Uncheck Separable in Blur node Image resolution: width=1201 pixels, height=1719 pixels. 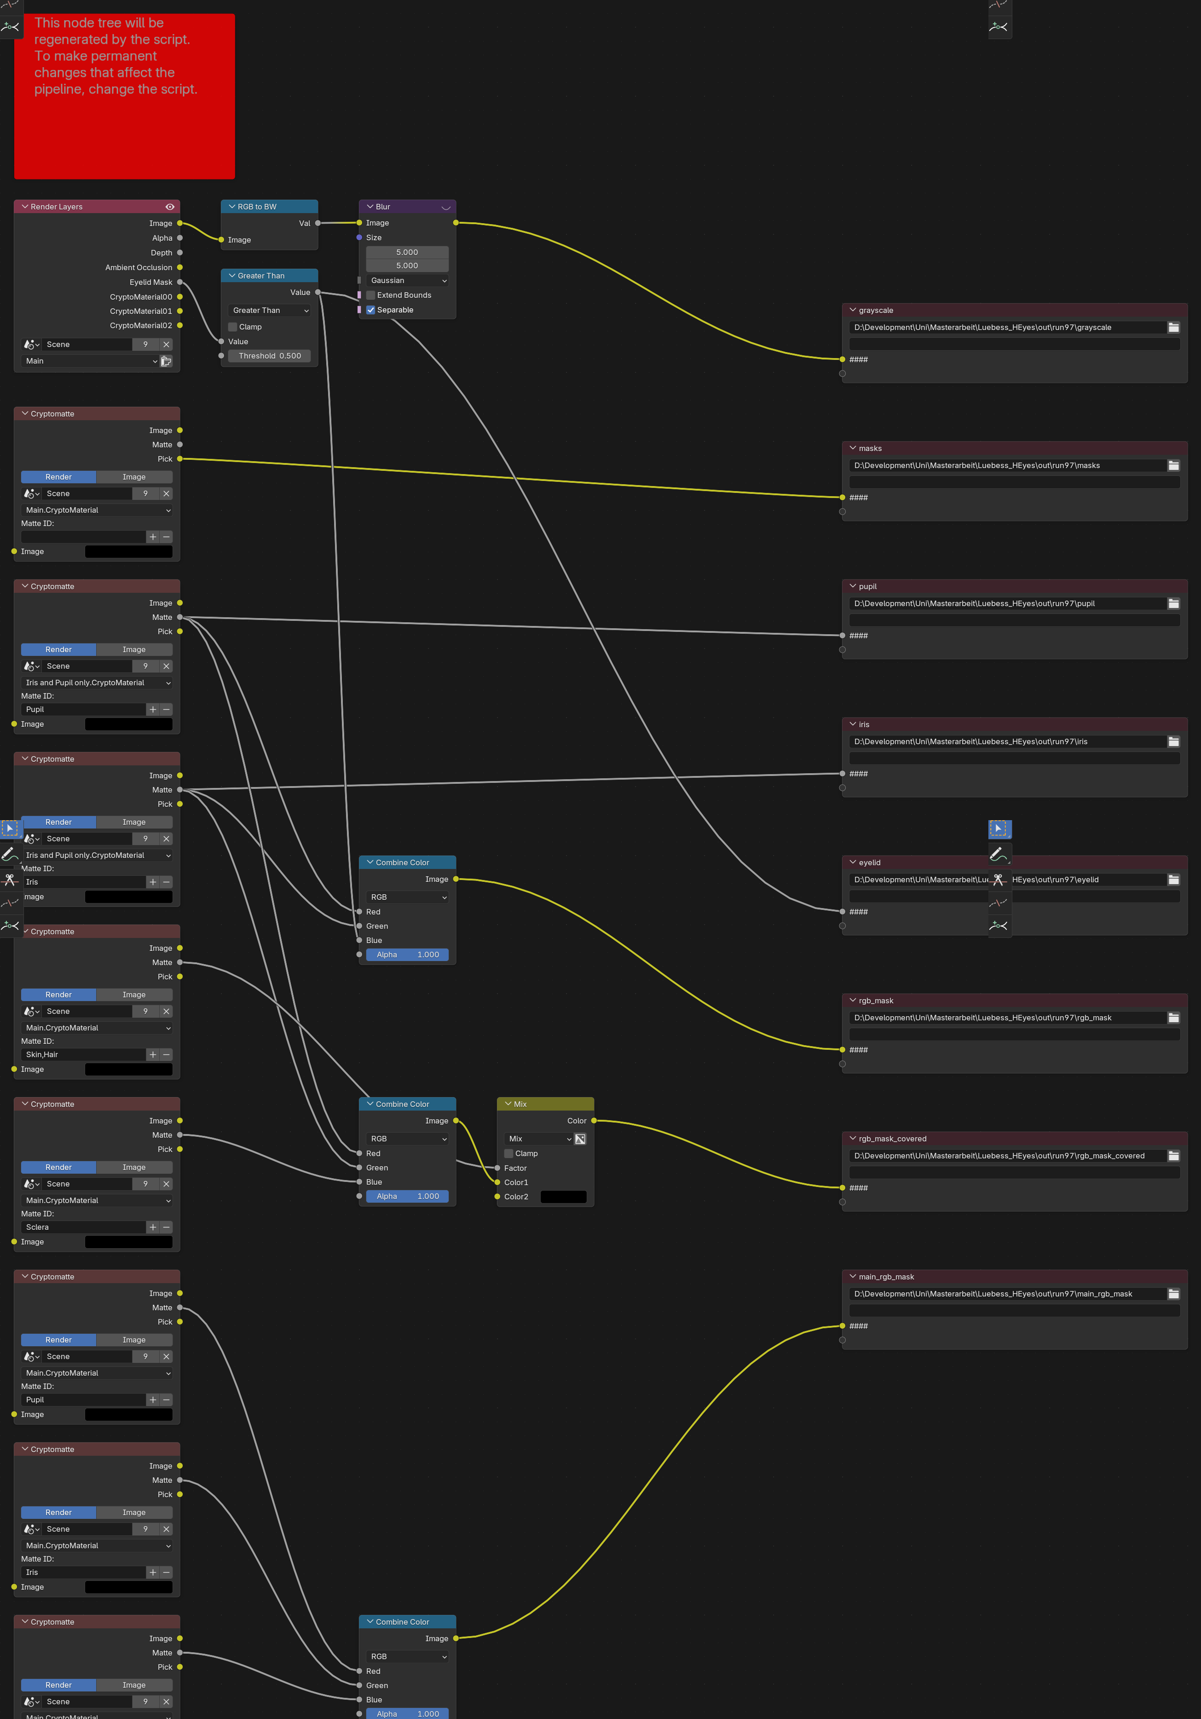[x=371, y=310]
